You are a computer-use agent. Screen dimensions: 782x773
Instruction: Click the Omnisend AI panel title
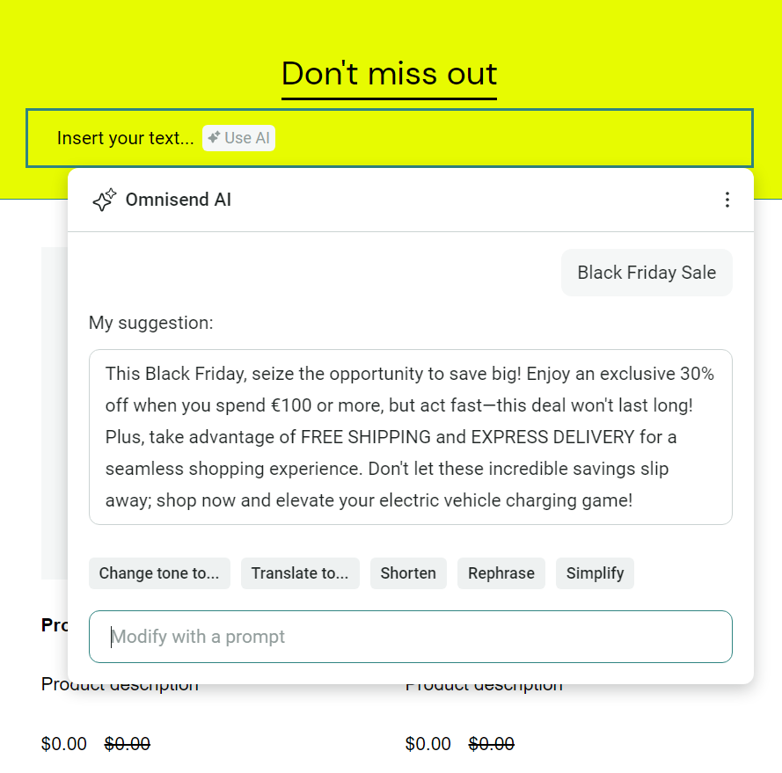click(179, 200)
